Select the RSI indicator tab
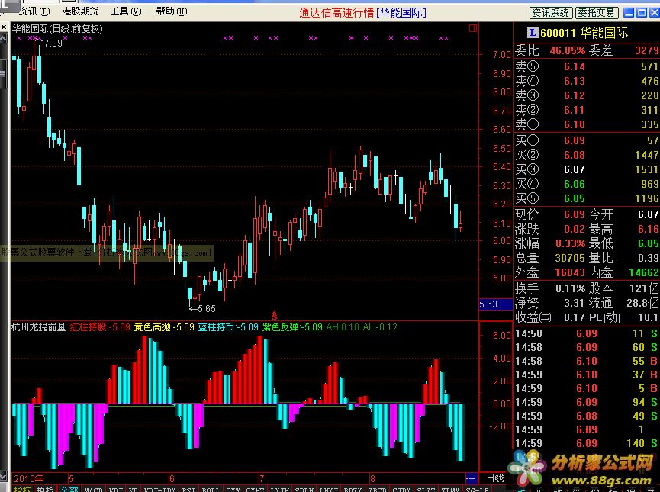 click(188, 490)
